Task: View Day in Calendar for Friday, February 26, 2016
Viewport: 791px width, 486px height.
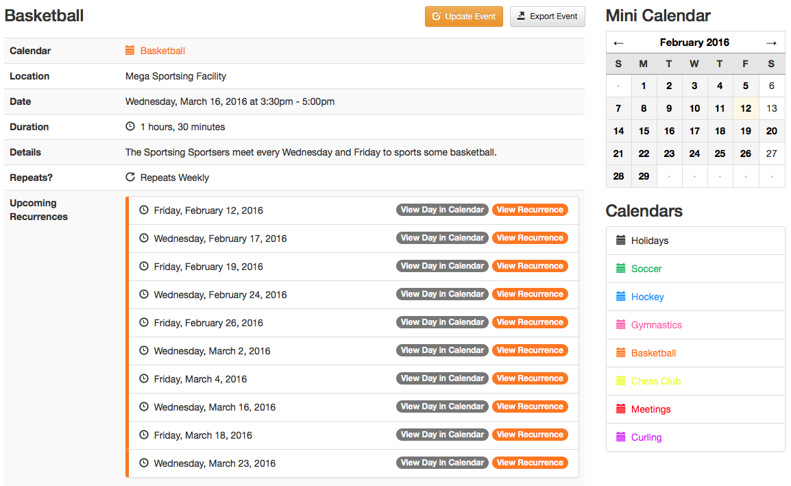Action: 442,322
